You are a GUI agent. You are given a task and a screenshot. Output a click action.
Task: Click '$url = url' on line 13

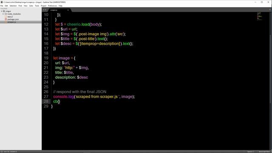coord(68,29)
